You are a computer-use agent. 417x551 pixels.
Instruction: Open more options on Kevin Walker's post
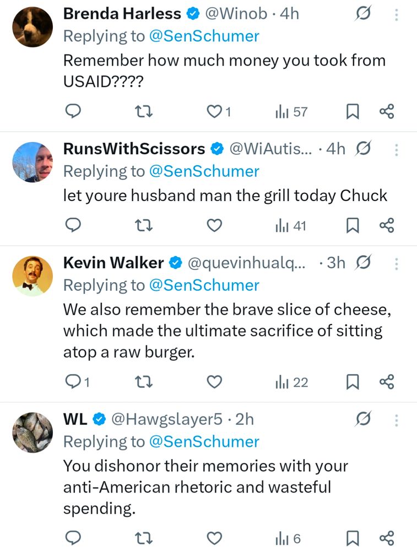[x=396, y=264]
